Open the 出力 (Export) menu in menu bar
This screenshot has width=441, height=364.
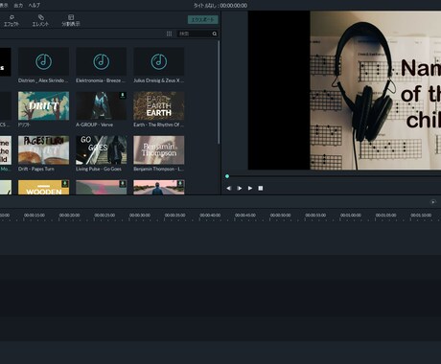(x=18, y=5)
